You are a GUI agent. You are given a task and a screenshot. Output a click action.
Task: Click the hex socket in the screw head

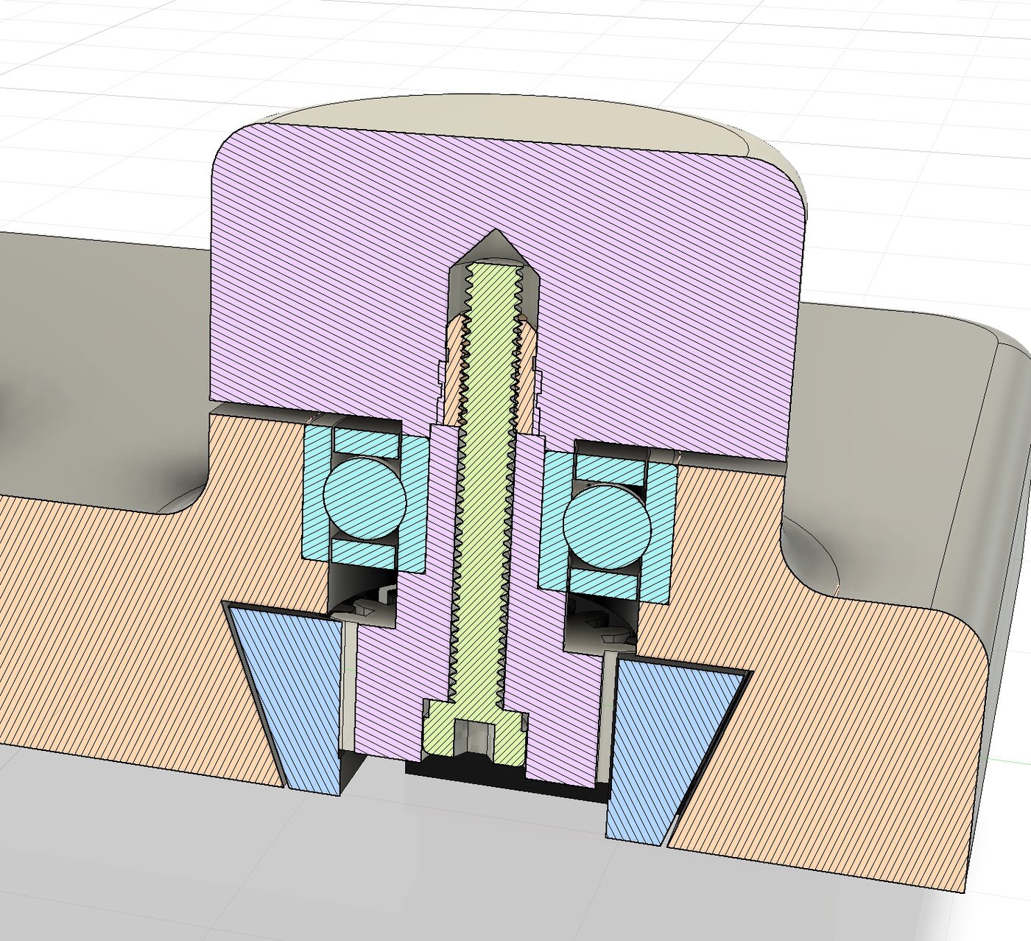tap(474, 738)
